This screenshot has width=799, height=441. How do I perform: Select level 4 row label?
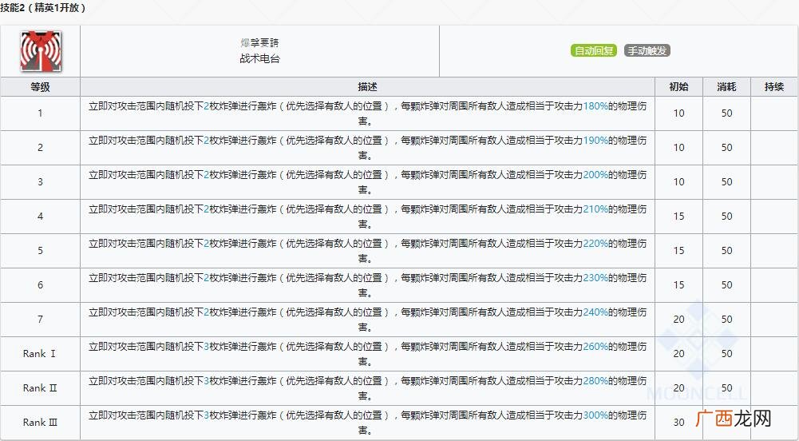(40, 217)
